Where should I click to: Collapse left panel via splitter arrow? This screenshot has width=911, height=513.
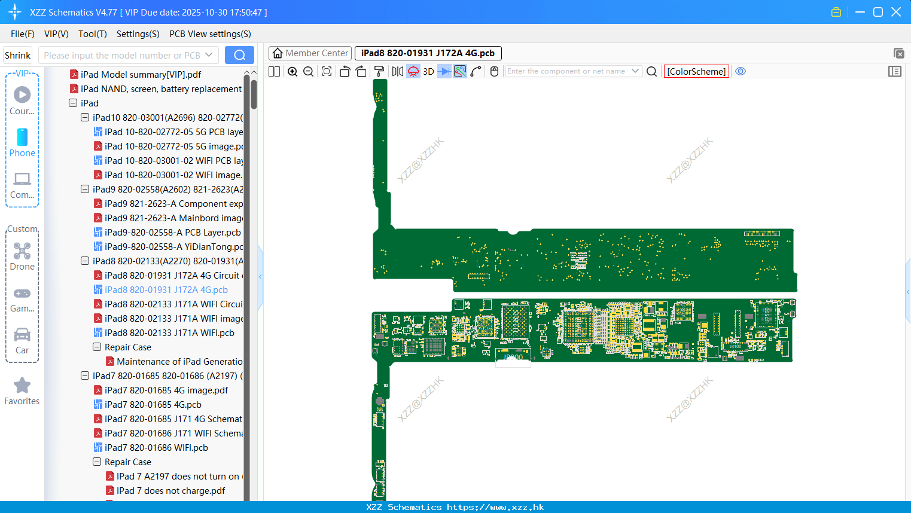pos(260,276)
